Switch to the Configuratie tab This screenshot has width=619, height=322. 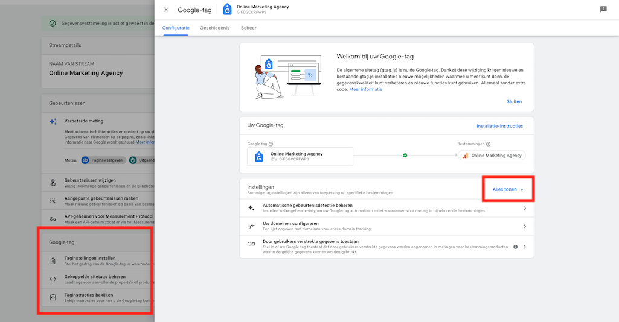click(176, 28)
